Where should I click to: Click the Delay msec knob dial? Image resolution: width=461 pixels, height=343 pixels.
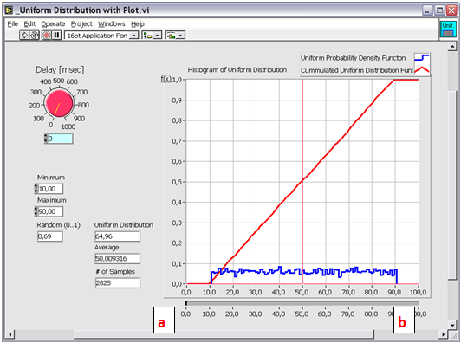click(x=59, y=103)
